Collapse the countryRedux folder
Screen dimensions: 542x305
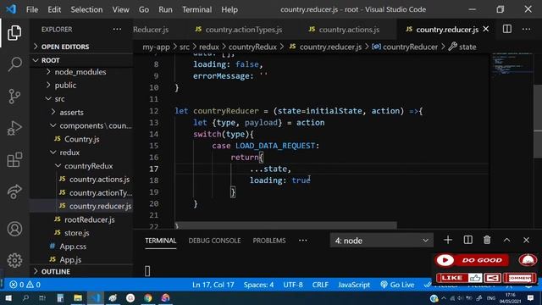tap(81, 166)
